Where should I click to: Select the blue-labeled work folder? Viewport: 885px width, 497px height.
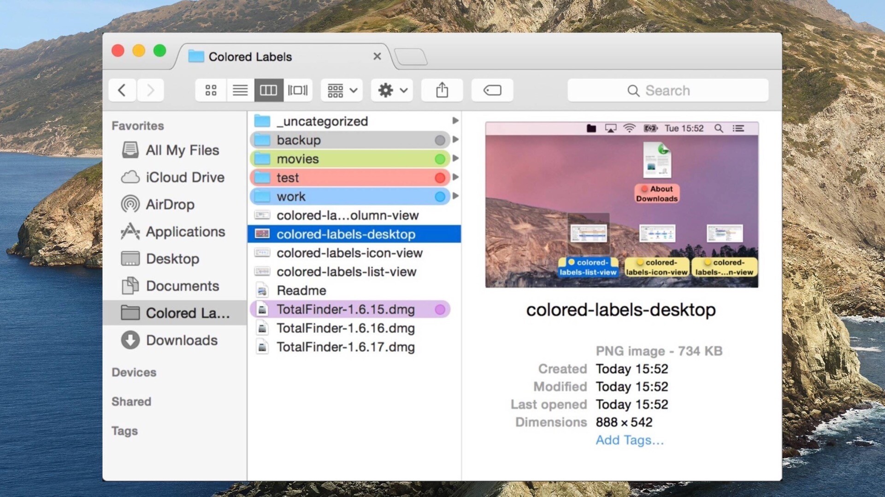pyautogui.click(x=350, y=196)
